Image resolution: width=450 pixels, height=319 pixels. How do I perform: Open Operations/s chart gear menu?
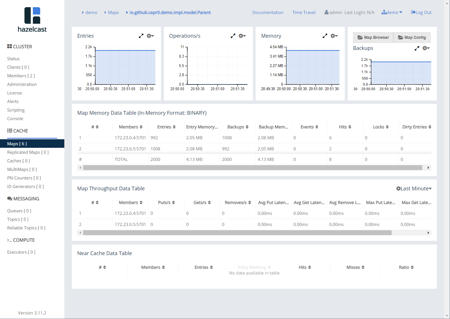(x=242, y=36)
